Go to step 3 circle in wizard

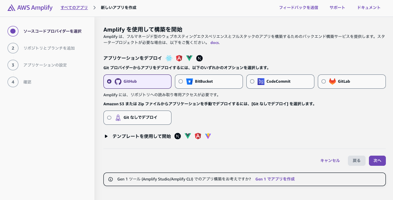[13, 65]
